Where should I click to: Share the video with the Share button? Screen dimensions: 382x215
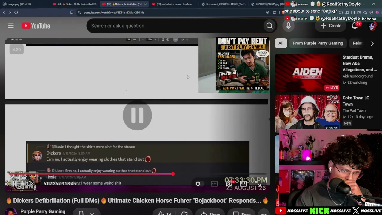211,214
